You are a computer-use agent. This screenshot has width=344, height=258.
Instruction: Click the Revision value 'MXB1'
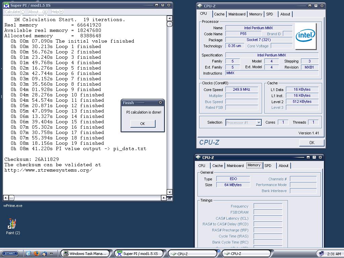[309, 67]
